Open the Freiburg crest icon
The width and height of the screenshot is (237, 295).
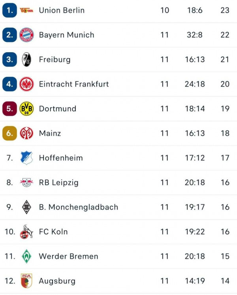(x=26, y=59)
